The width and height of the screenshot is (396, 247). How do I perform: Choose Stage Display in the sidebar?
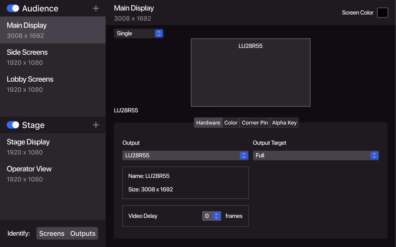pos(53,147)
